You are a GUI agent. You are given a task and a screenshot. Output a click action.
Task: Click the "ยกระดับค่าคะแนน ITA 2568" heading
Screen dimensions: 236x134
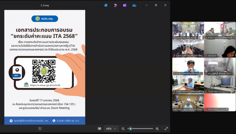pyautogui.click(x=44, y=36)
